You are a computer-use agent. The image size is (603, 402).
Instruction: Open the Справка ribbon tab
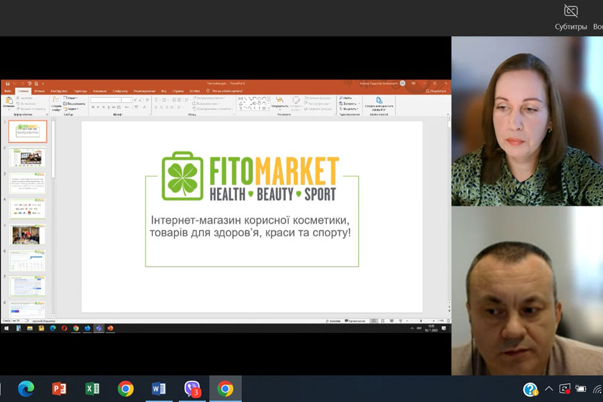point(178,91)
